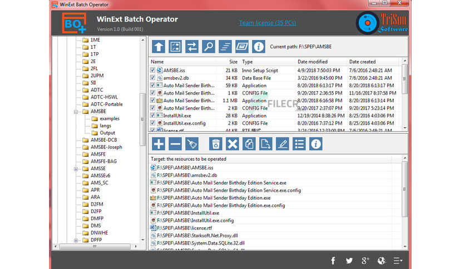Image resolution: width=465 pixels, height=269 pixels.
Task: Open the globe website icon in the footer
Action: [x=382, y=261]
